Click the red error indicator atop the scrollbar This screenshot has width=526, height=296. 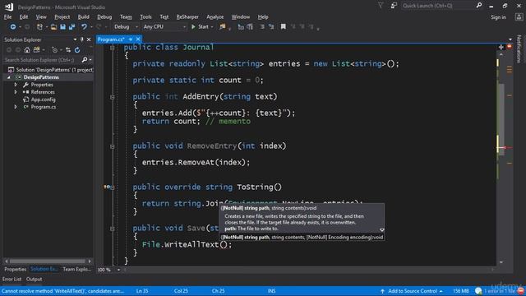tap(510, 47)
